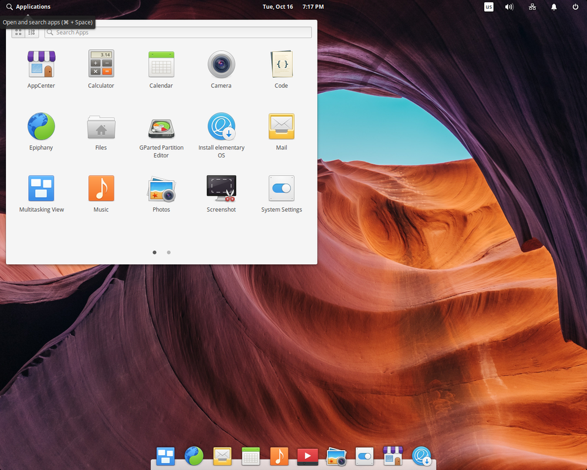The image size is (587, 470).
Task: Open the notifications bell menu
Action: point(552,6)
